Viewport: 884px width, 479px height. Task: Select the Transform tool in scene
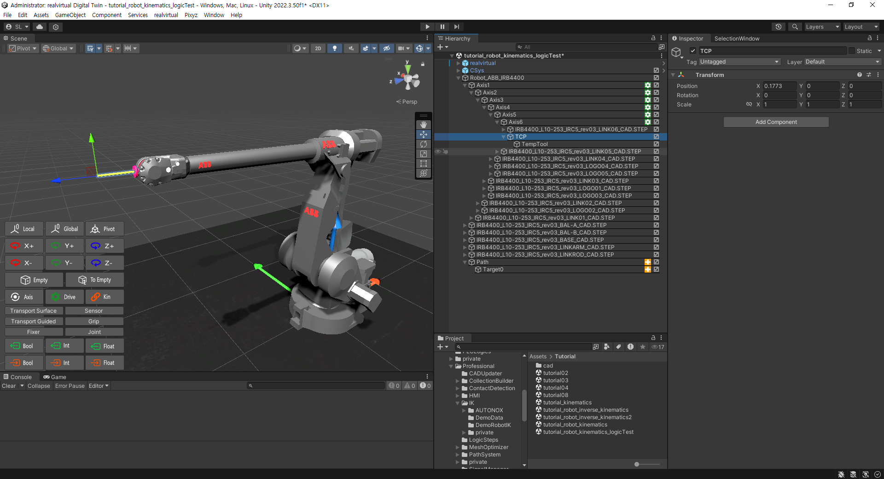424,173
